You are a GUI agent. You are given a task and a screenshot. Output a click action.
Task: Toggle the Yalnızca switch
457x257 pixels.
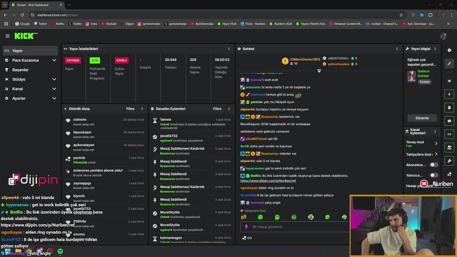click(434, 175)
